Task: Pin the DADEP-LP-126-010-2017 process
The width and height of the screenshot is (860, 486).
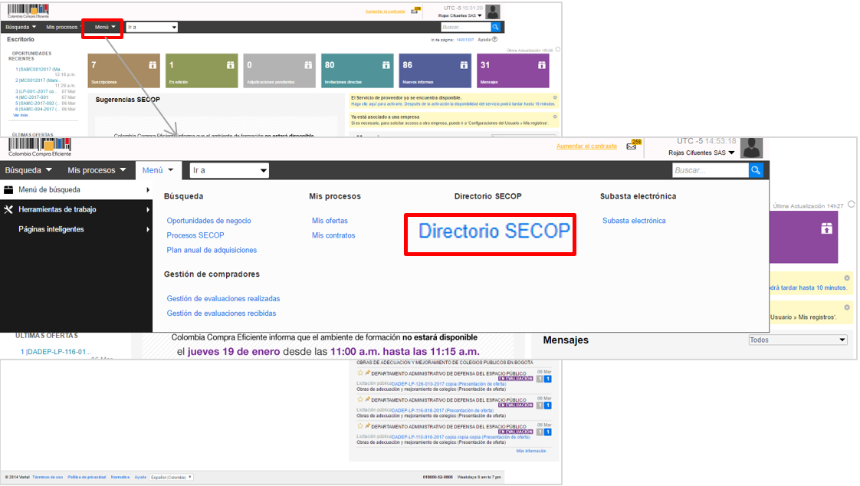Action: tap(367, 373)
